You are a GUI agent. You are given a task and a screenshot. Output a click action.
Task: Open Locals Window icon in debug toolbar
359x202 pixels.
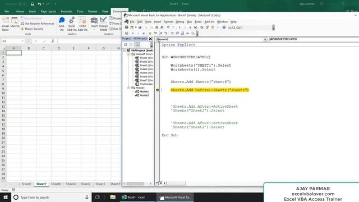tap(172, 34)
